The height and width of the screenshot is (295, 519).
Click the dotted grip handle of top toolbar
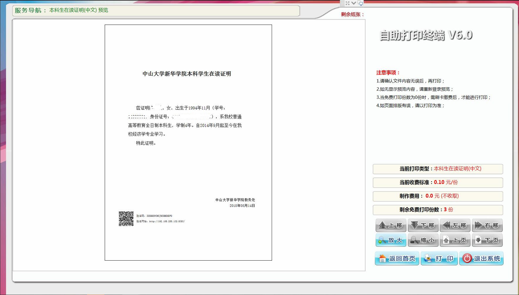point(342,3)
